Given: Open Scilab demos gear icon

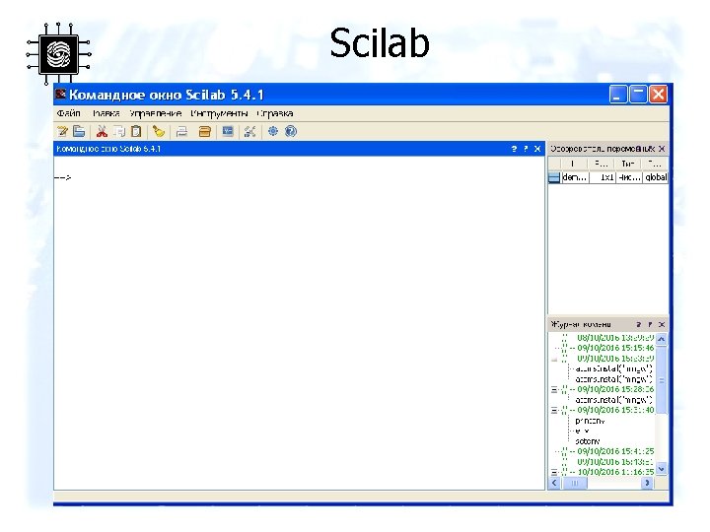Looking at the screenshot, I should point(273,132).
